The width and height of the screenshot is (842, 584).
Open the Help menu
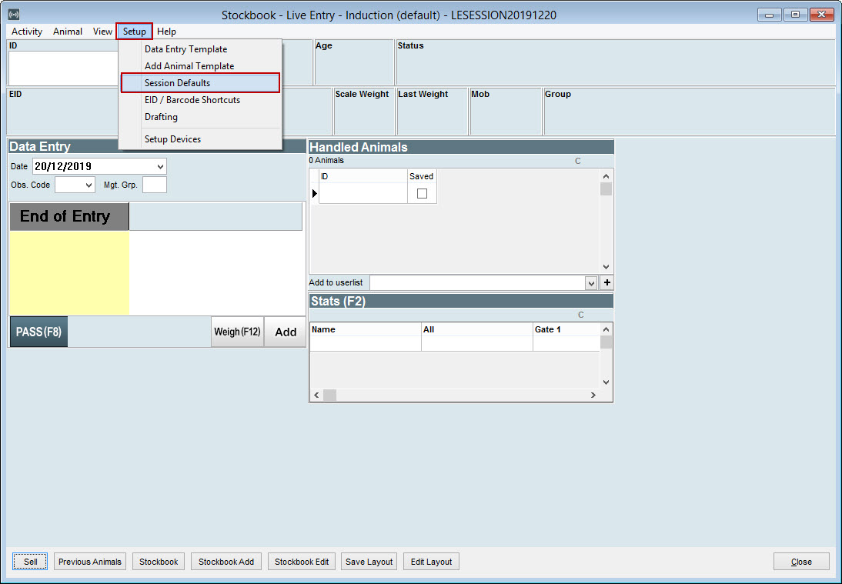pos(166,31)
